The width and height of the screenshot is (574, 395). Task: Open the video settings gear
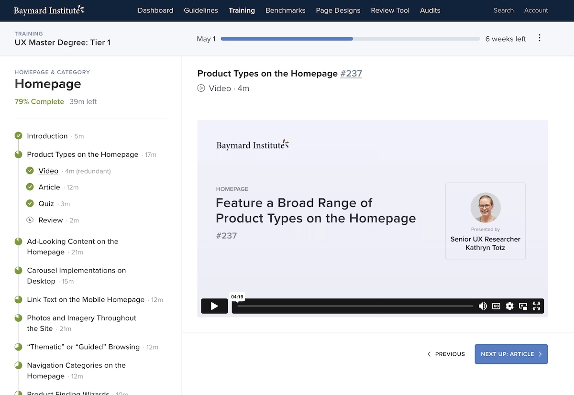click(x=509, y=306)
